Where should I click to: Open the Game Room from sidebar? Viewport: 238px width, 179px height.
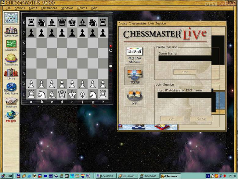coord(11,32)
